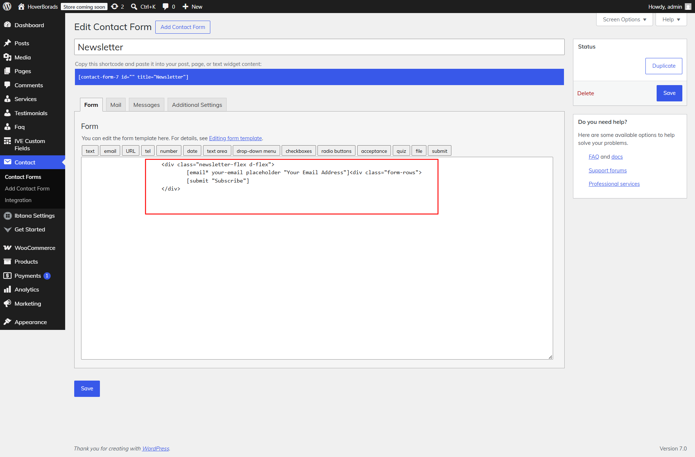Click the Marketing megaphone icon
Image resolution: width=695 pixels, height=457 pixels.
tap(7, 303)
